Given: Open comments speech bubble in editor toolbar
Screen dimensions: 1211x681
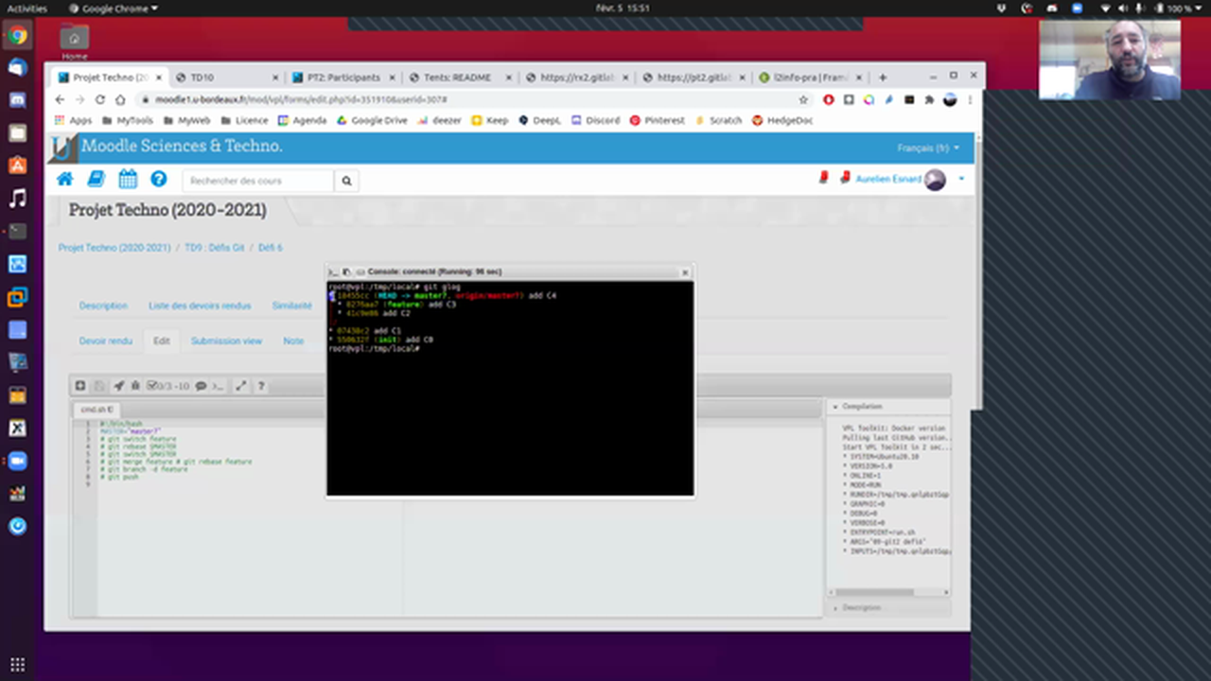Looking at the screenshot, I should (x=202, y=386).
